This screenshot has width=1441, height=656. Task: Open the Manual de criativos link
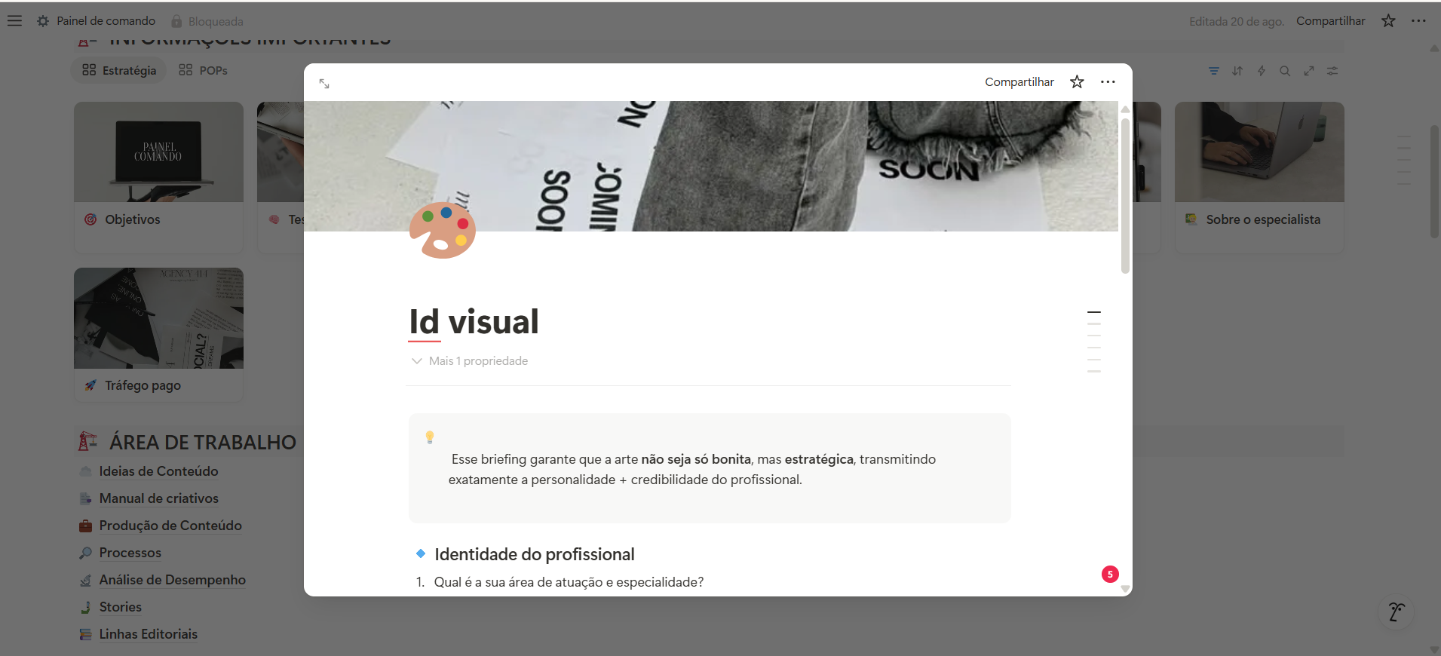[x=158, y=498]
